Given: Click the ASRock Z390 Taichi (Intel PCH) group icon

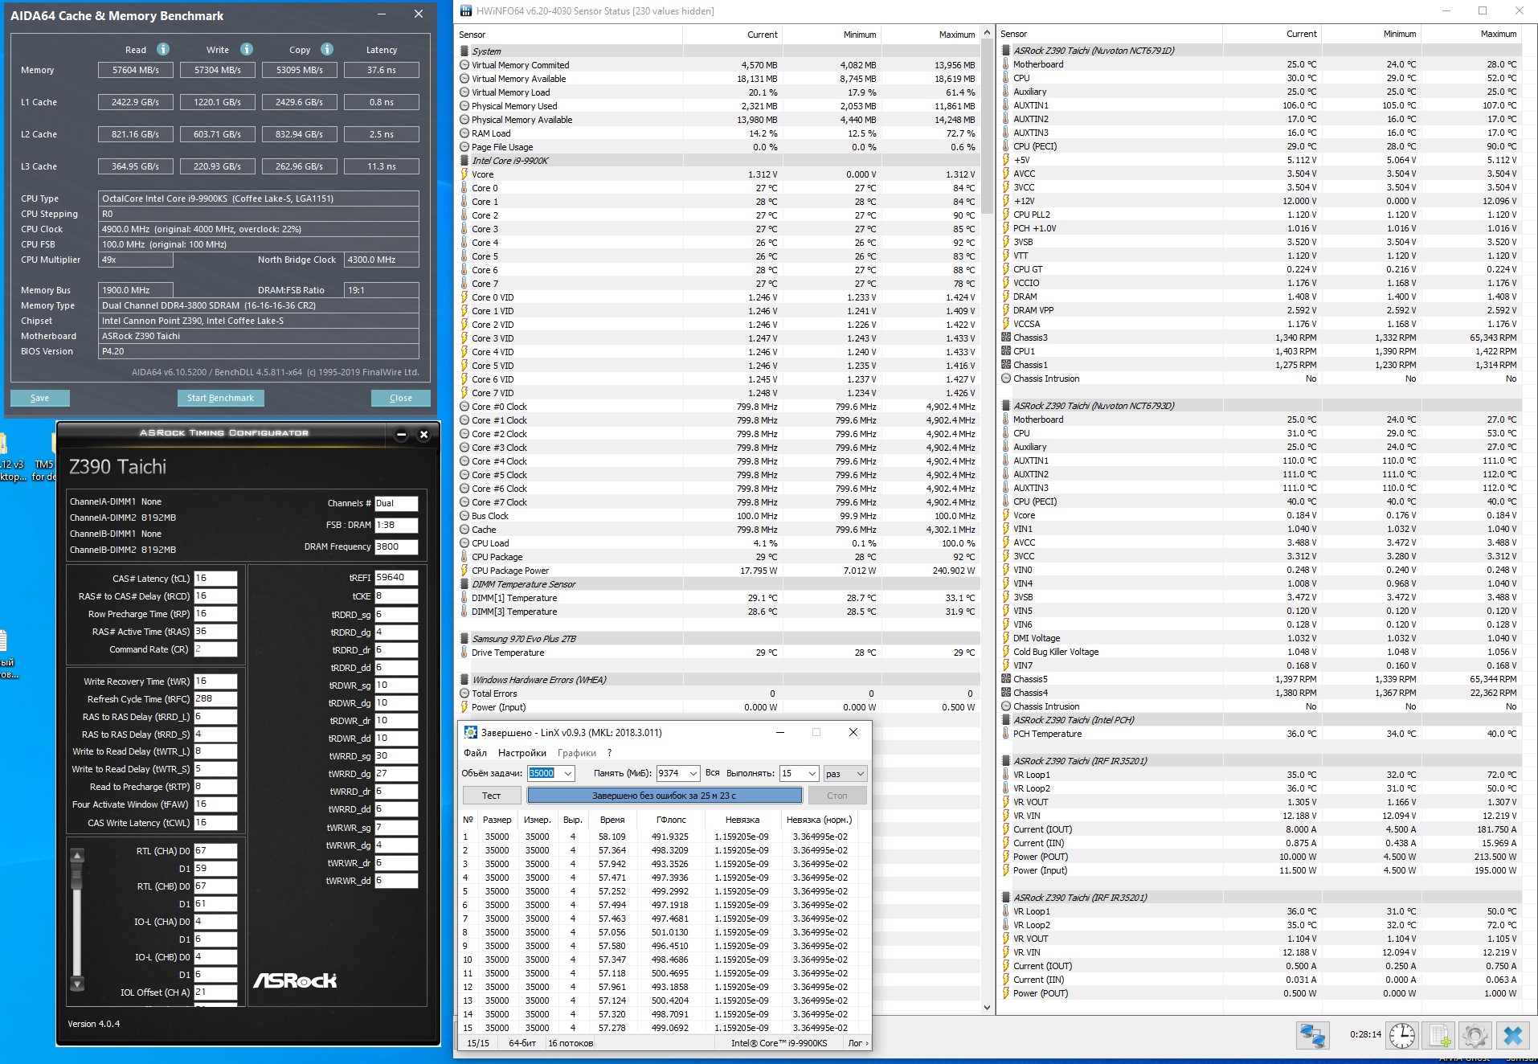Looking at the screenshot, I should pyautogui.click(x=1006, y=720).
